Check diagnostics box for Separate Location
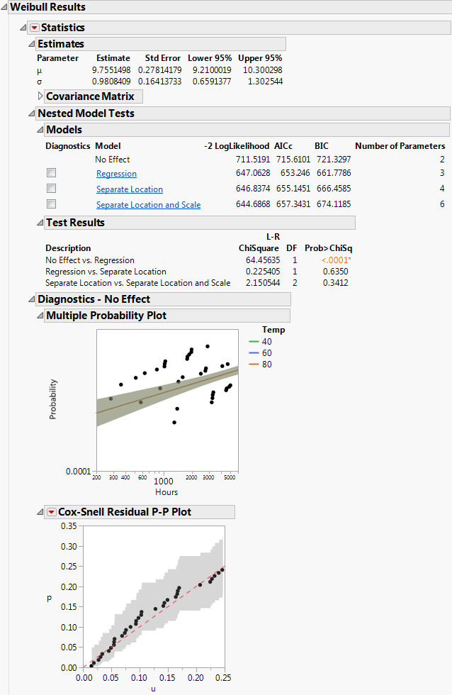 click(x=51, y=189)
